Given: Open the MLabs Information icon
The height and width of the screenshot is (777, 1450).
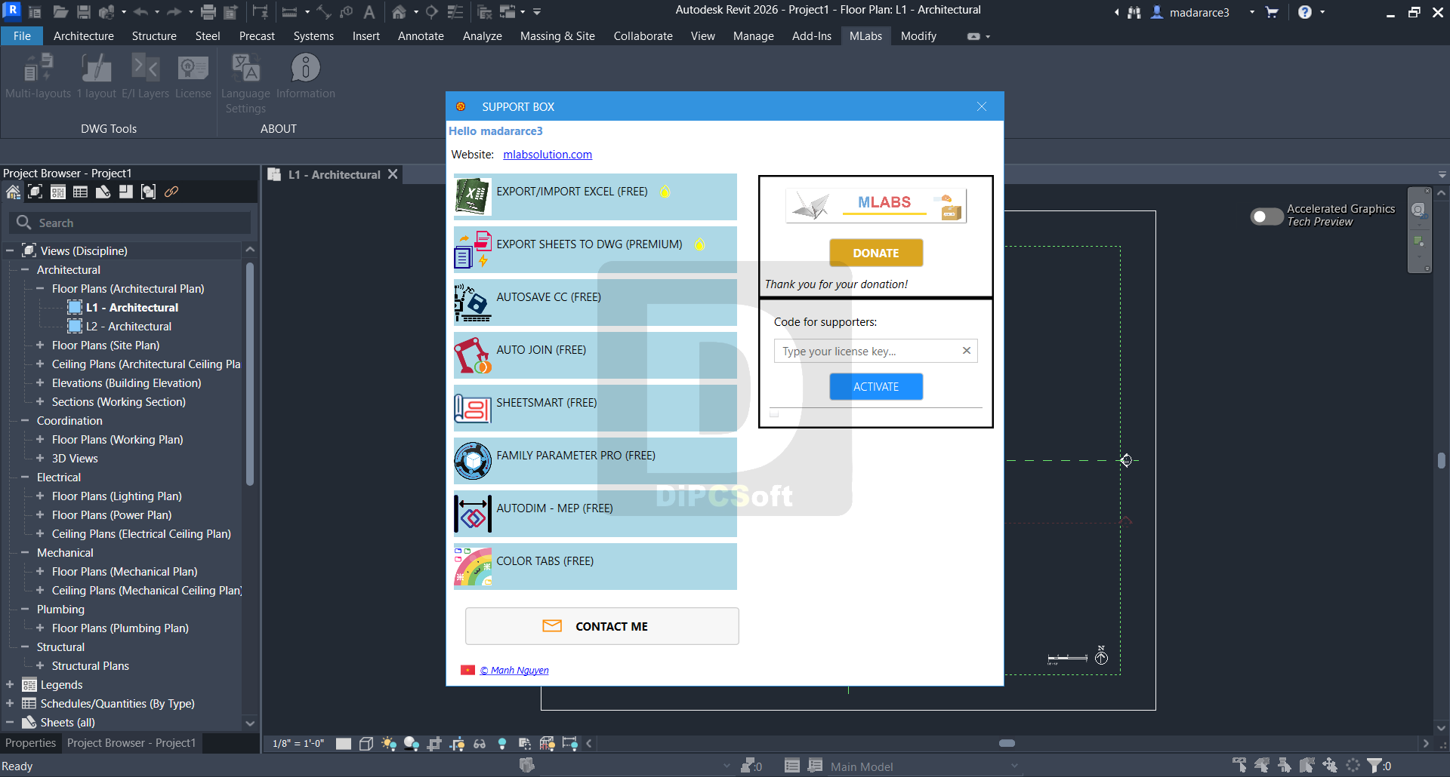Looking at the screenshot, I should [306, 76].
